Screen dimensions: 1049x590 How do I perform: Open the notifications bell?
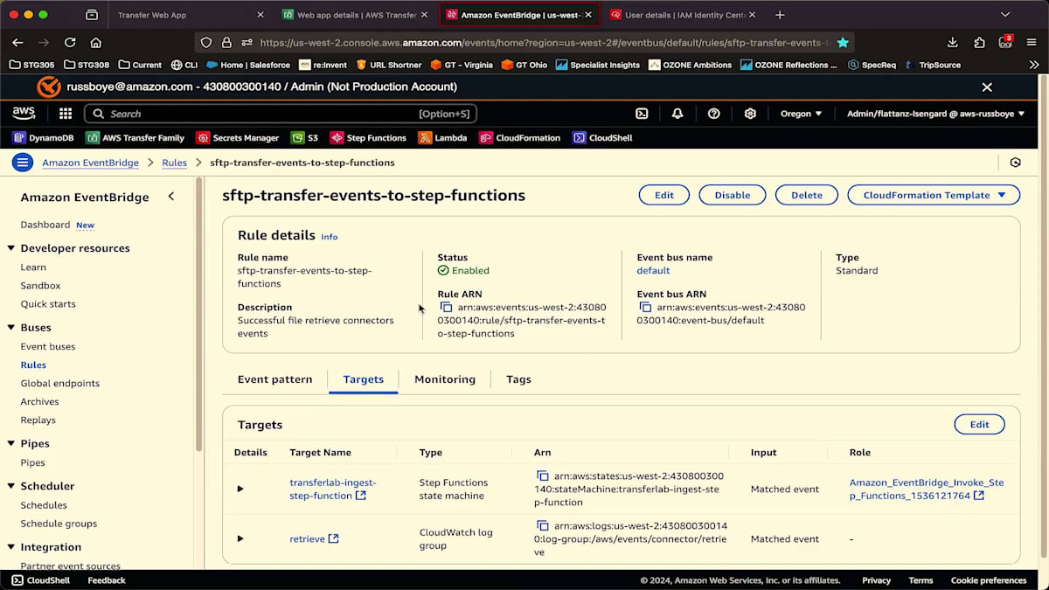(x=677, y=114)
